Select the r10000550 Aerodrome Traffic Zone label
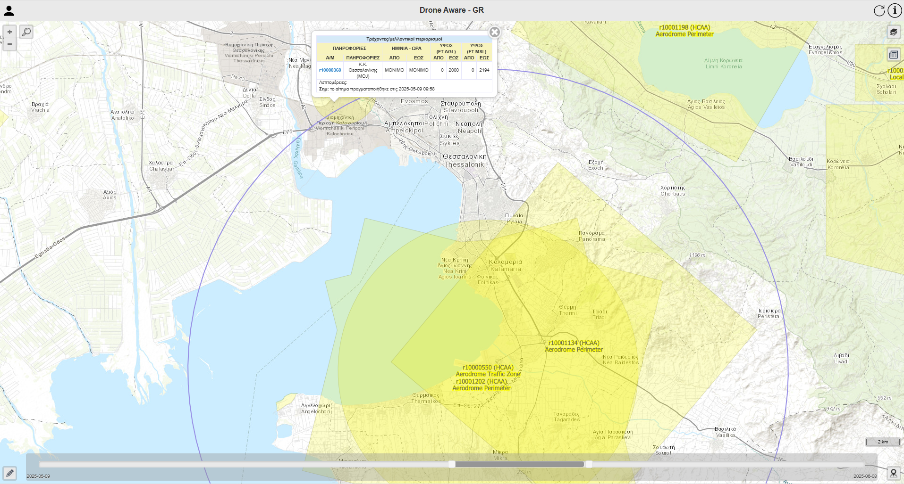Image resolution: width=904 pixels, height=484 pixels. (x=488, y=371)
